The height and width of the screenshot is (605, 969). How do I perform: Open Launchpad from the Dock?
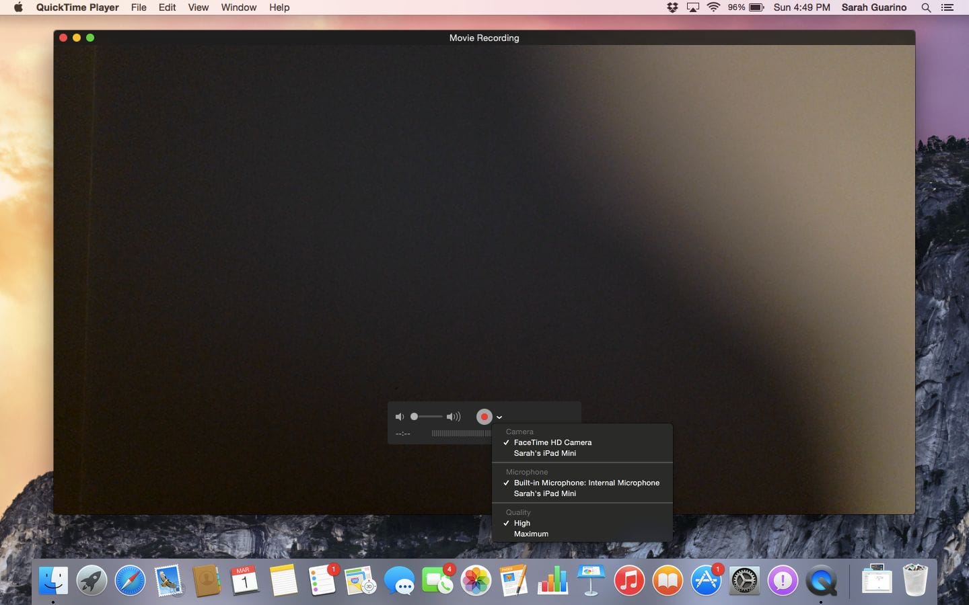coord(92,579)
